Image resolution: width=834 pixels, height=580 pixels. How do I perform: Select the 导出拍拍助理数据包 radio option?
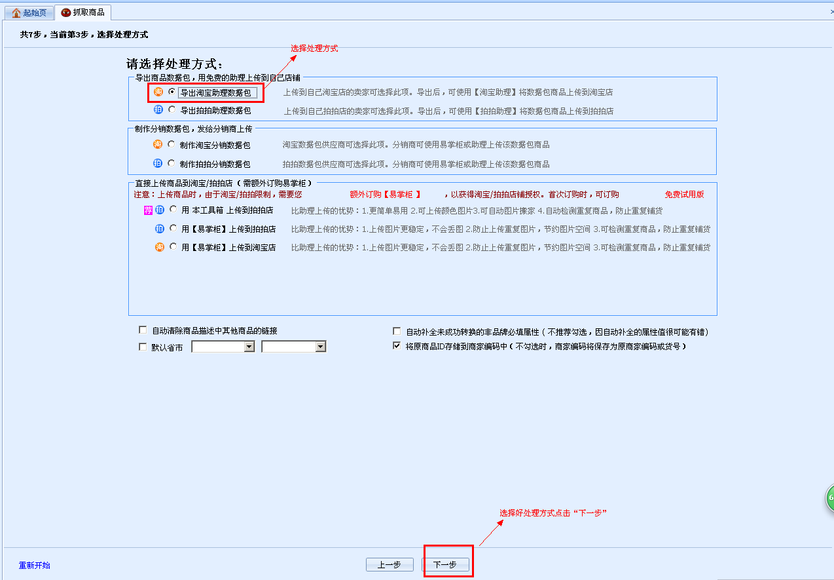pos(172,110)
